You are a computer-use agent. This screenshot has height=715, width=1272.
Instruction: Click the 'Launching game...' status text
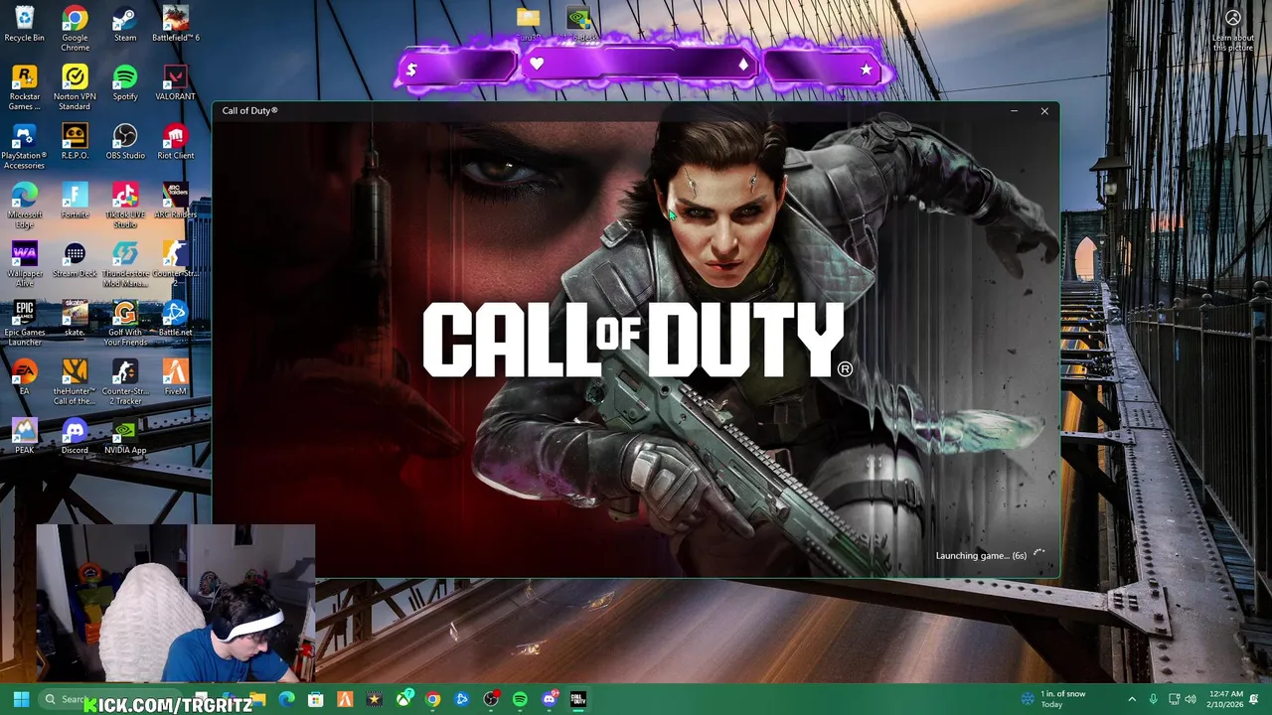coord(981,555)
